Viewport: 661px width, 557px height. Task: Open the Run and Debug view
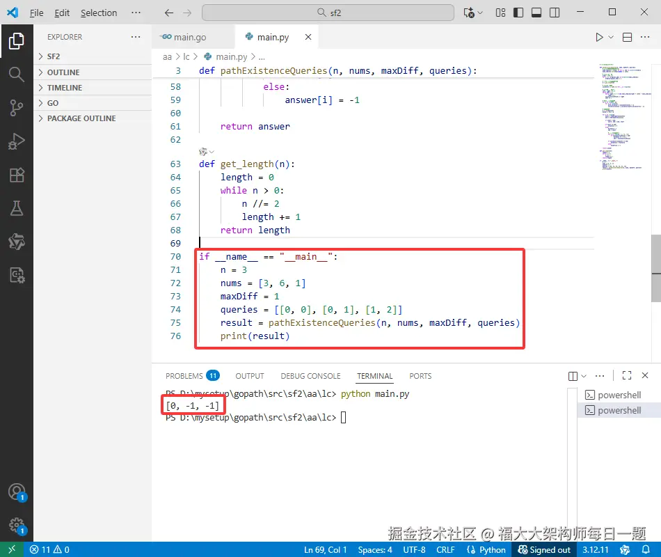17,141
